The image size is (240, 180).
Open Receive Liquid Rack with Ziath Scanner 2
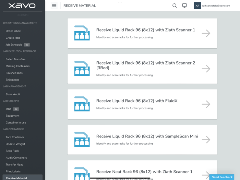tap(142, 69)
